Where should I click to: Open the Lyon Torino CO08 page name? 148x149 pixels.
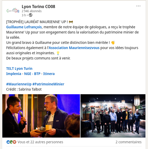coord(38,6)
